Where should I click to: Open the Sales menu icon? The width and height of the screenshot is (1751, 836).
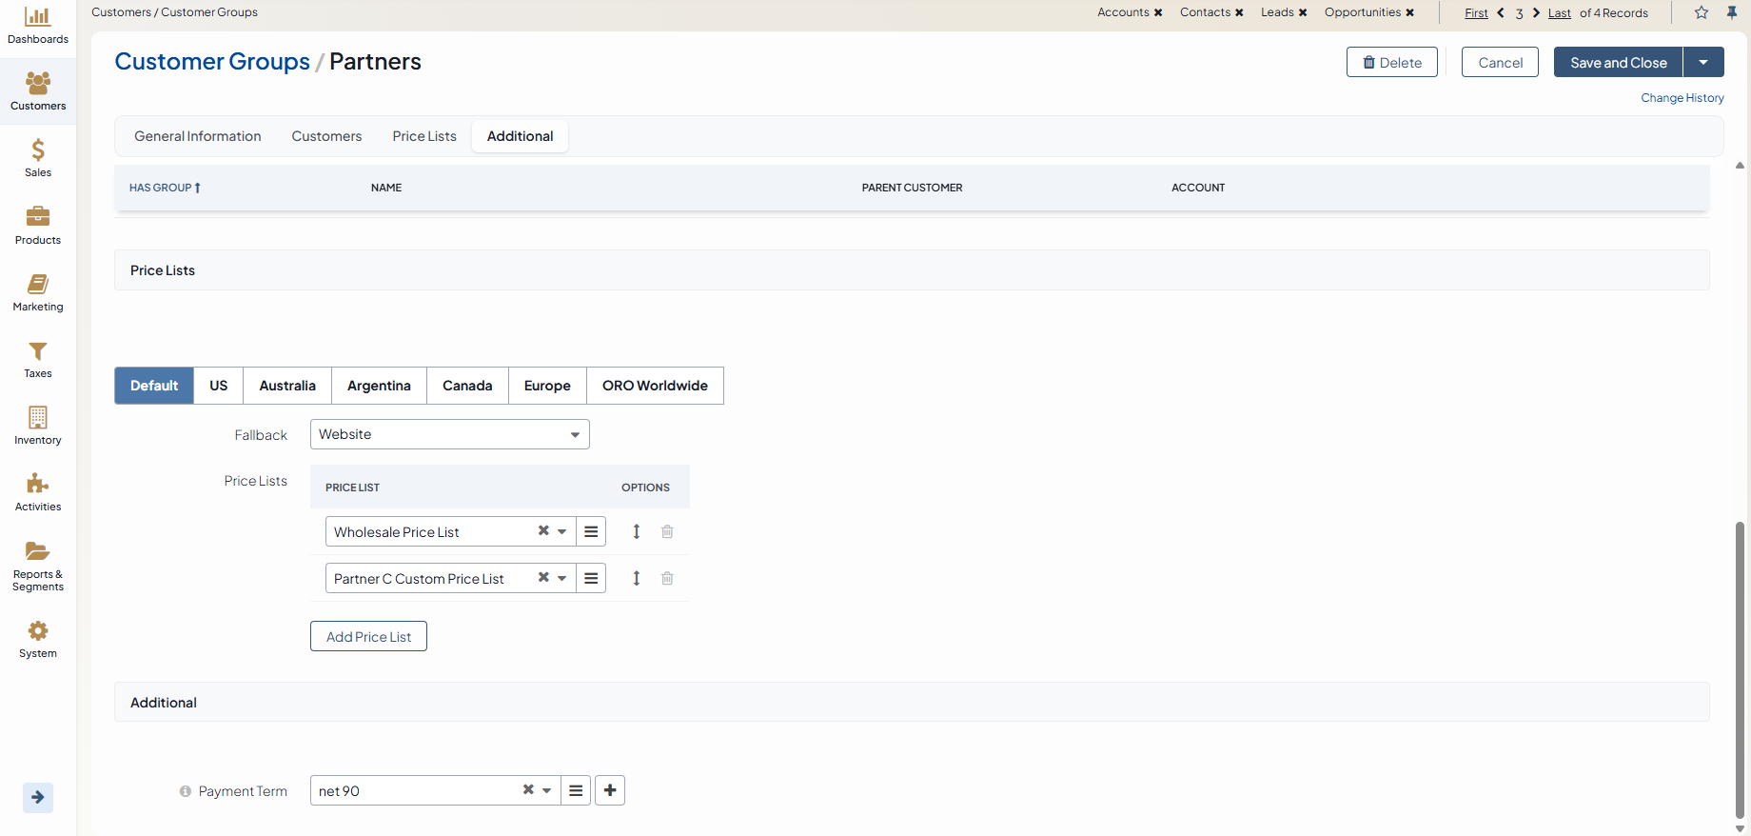38,158
